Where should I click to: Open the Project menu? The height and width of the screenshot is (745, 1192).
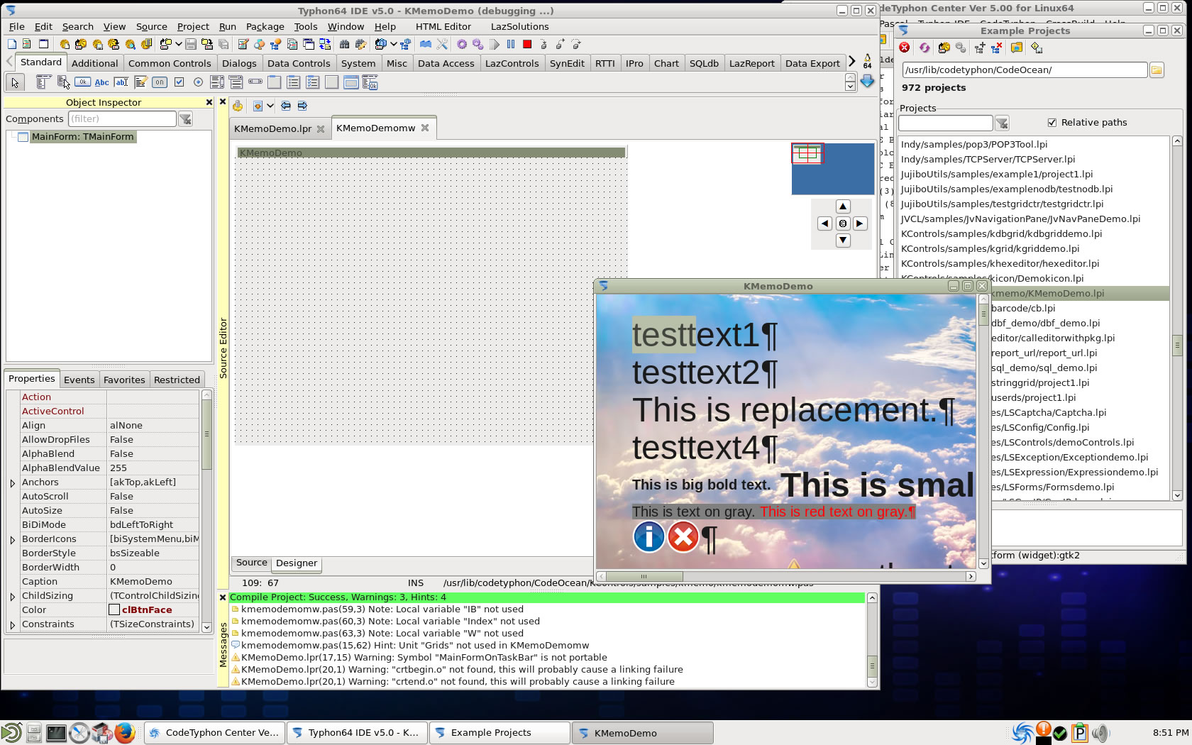tap(193, 26)
